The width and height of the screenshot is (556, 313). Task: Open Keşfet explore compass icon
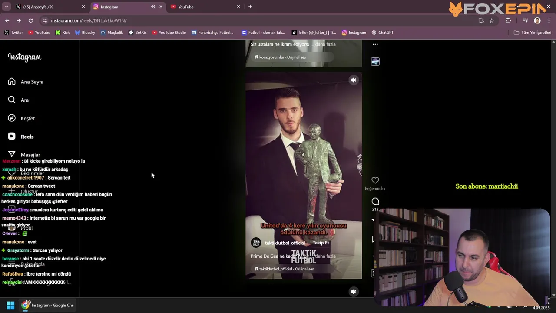[x=12, y=118]
